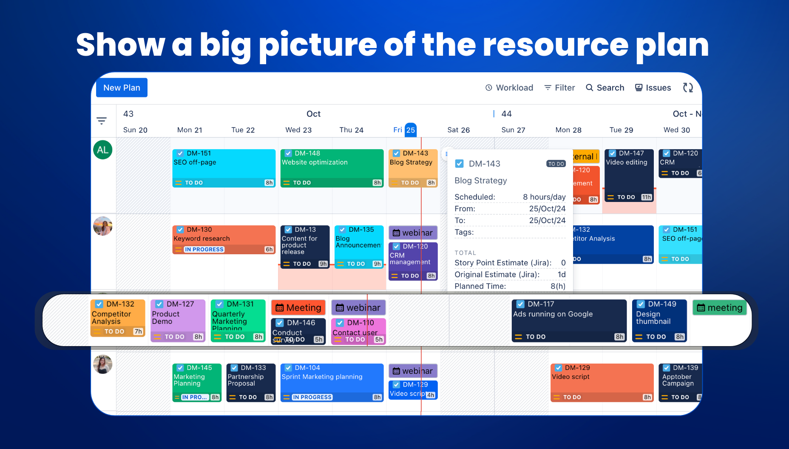Toggle checkbox on DM-130 Keyword research card

click(180, 230)
